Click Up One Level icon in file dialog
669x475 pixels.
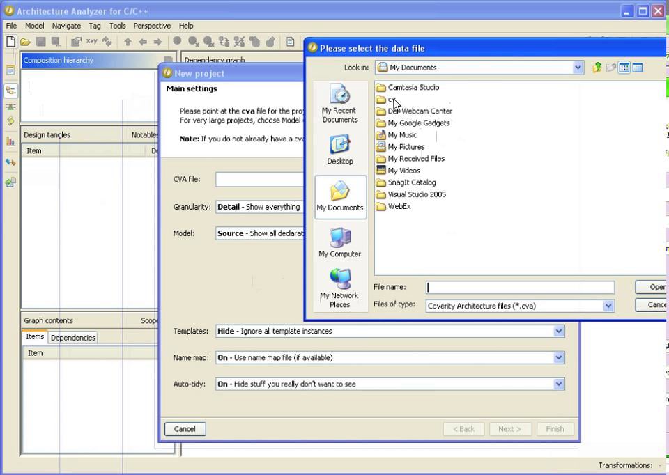[x=597, y=68]
